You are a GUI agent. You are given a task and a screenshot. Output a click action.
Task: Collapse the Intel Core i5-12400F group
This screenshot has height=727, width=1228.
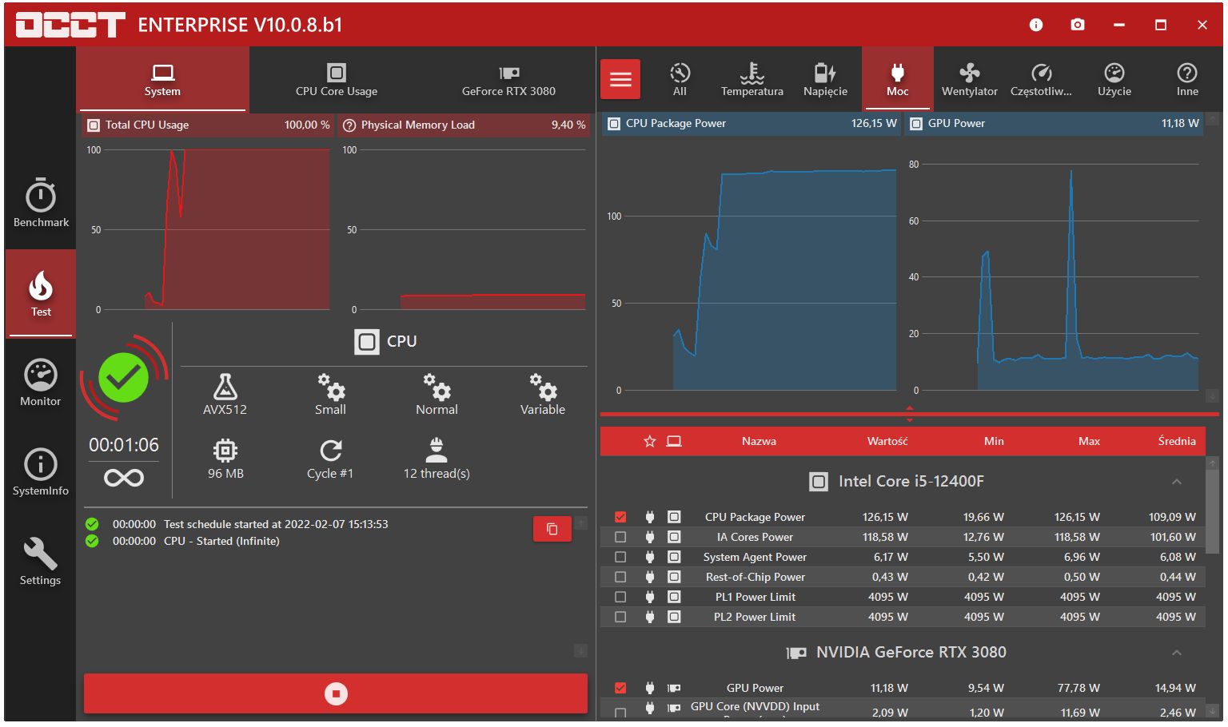(1177, 482)
